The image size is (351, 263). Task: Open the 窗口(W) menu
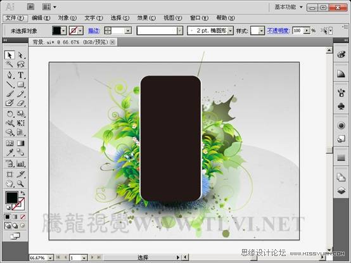(x=199, y=18)
